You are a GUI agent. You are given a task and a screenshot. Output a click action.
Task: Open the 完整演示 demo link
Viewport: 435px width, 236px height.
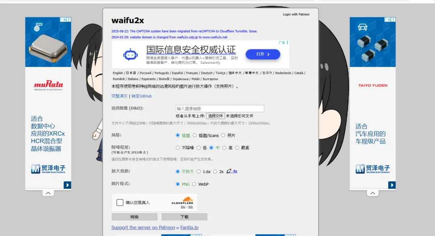tap(119, 96)
